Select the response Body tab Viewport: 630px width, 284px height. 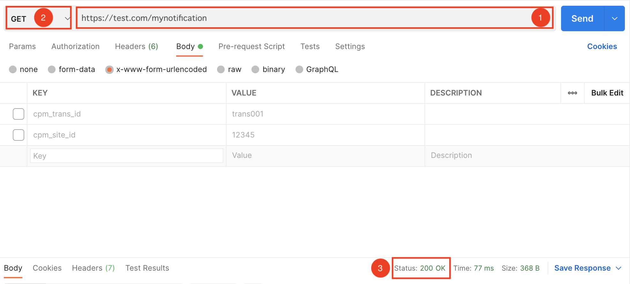[x=13, y=268]
